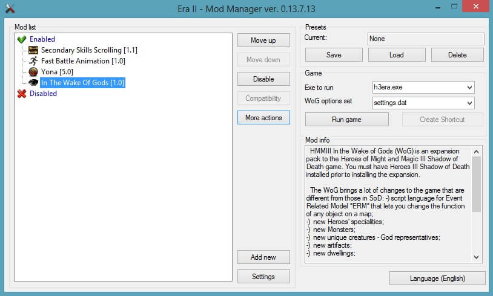Launch with the Run game button
493x296 pixels.
[346, 120]
